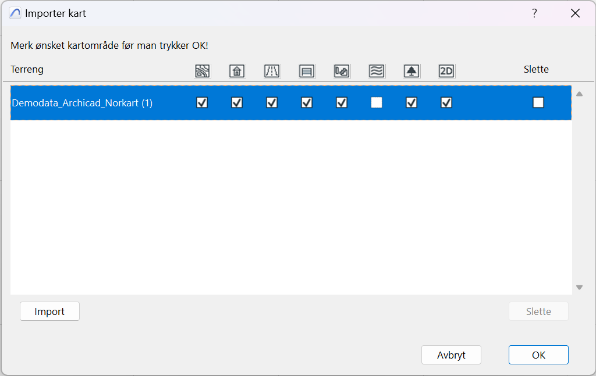Screen dimensions: 596x376
Task: Click the list scroll down arrow
Action: pos(579,287)
